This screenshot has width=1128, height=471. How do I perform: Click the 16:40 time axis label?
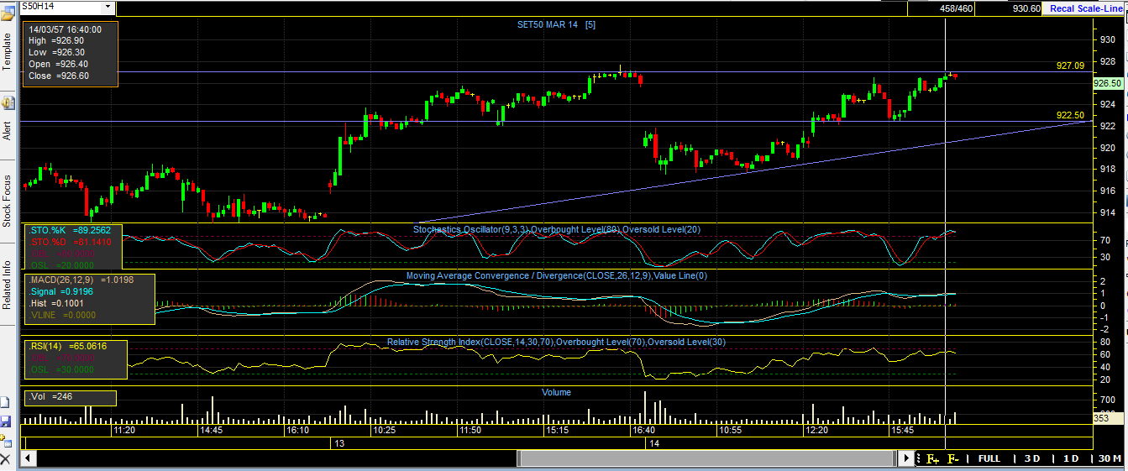point(643,430)
